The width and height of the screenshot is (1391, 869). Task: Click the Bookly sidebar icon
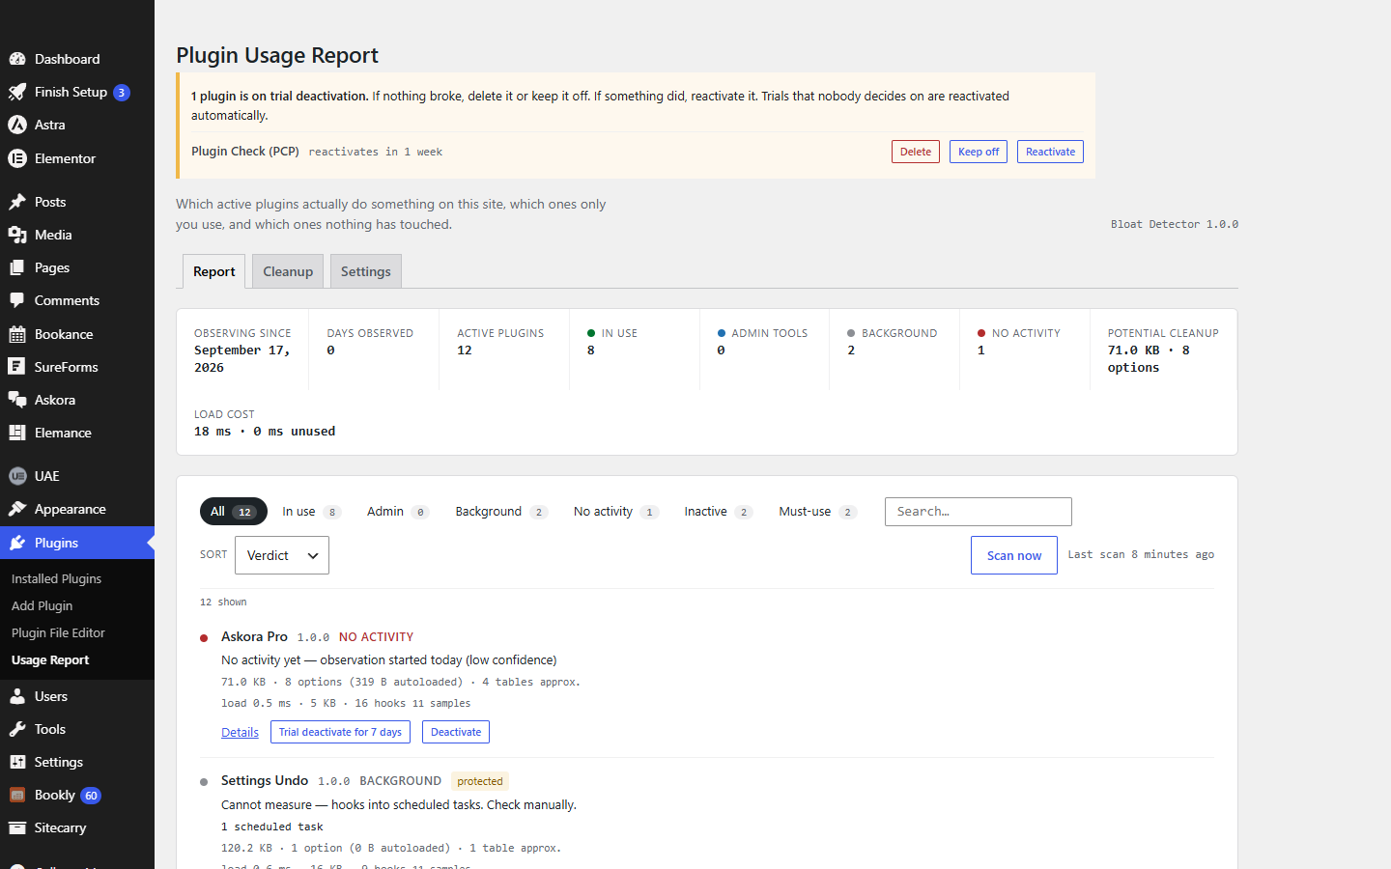point(17,795)
